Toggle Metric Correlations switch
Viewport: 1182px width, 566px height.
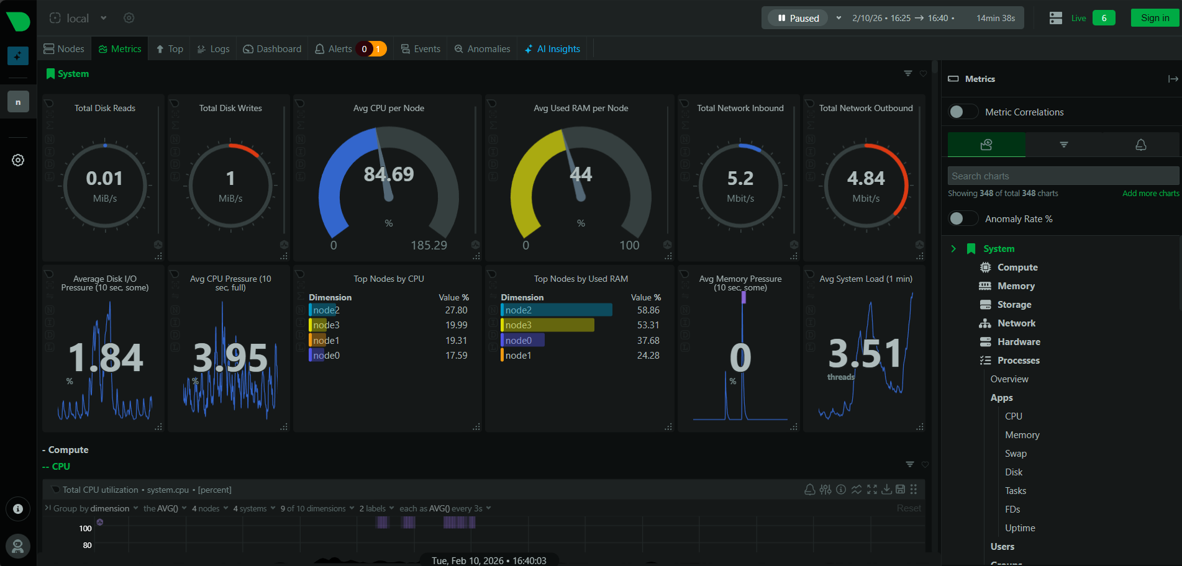click(963, 112)
